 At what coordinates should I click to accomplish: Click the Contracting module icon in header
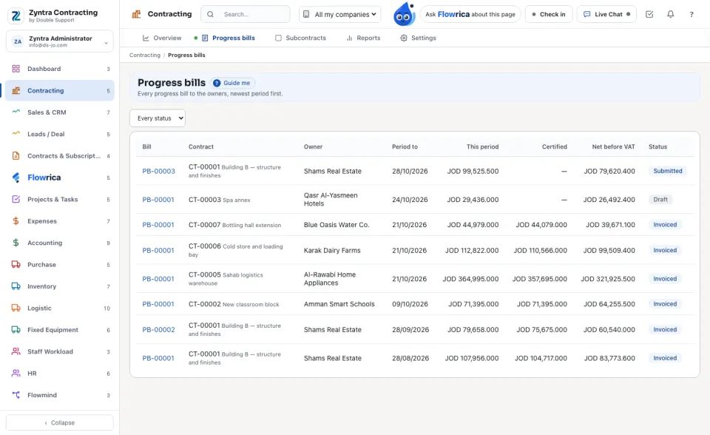pos(136,15)
